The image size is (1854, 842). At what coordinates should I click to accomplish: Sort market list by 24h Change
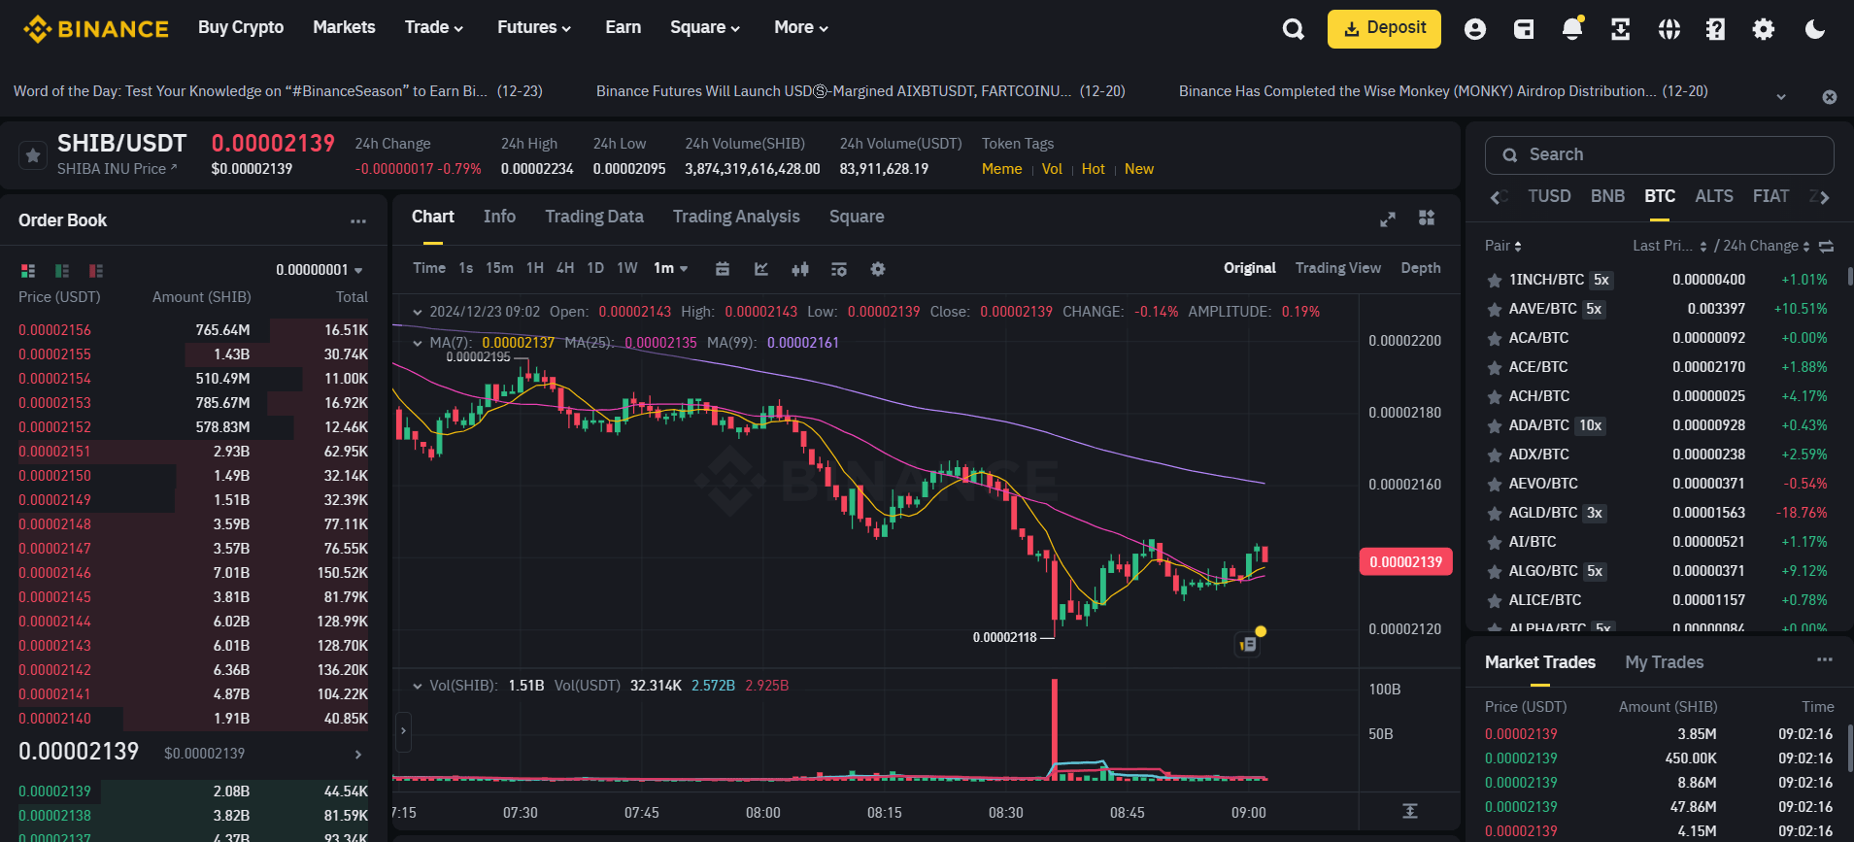pos(1767,246)
